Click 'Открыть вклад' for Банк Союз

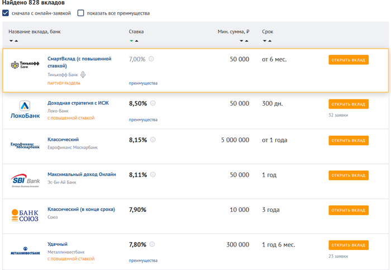(349, 210)
